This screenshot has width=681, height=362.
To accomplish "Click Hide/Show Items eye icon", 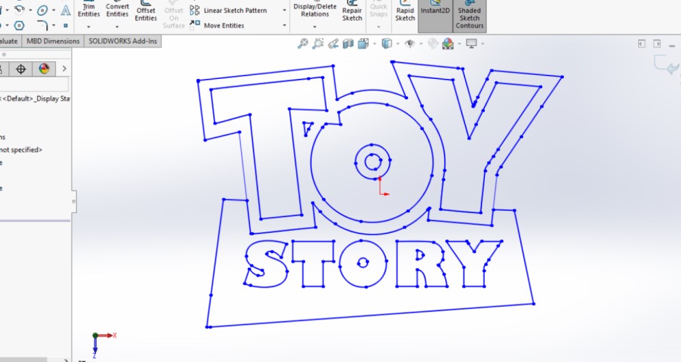I will tap(409, 44).
